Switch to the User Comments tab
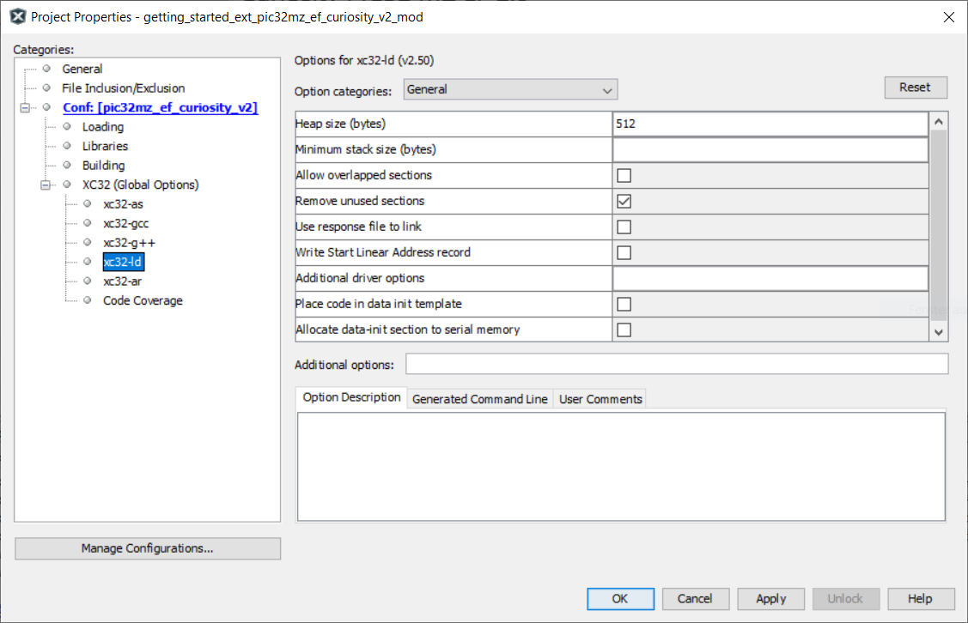Screen dimensions: 968x623 pyautogui.click(x=600, y=399)
